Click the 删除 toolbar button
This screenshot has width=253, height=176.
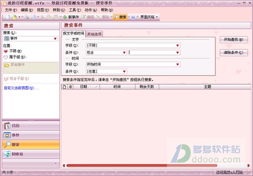tap(102, 17)
